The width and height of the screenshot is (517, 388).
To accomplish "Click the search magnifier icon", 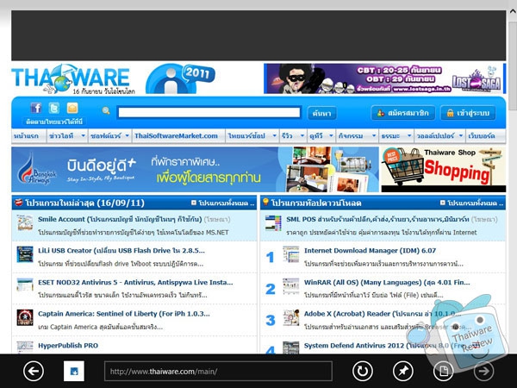I will tap(106, 111).
